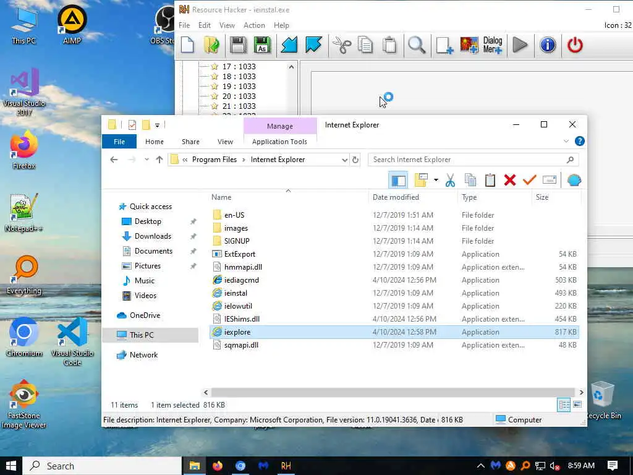Select Network in navigation pane
This screenshot has width=633, height=475.
click(143, 355)
